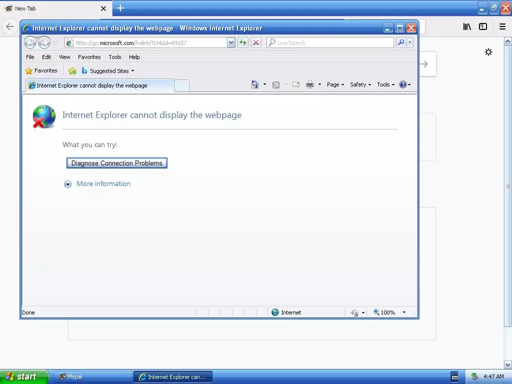The height and width of the screenshot is (384, 512).
Task: Open the View menu
Action: 64,57
